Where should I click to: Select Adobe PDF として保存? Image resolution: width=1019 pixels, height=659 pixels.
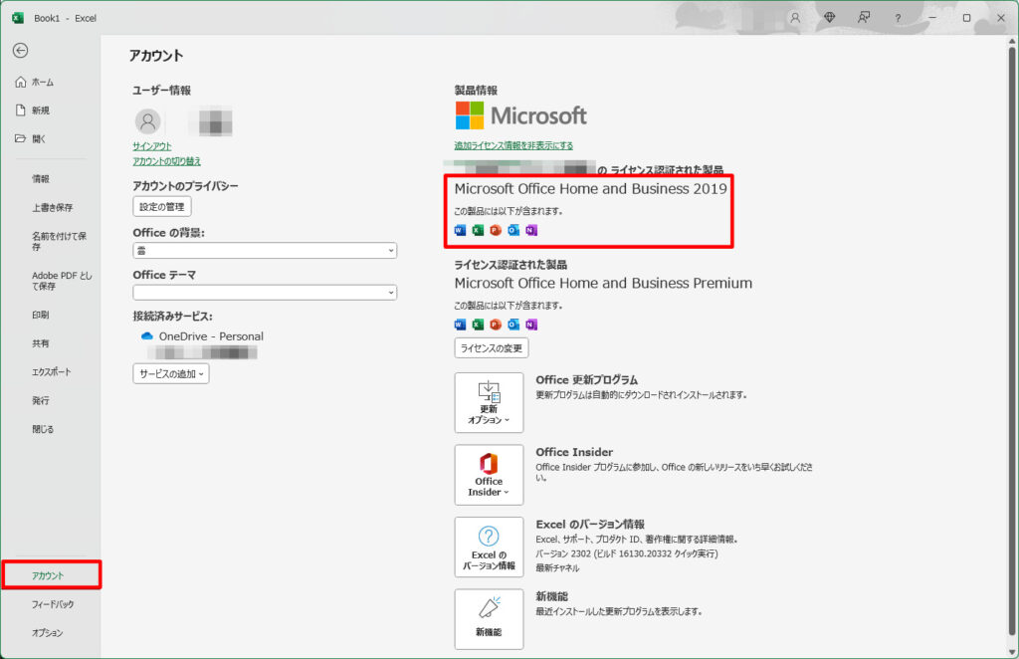click(62, 281)
